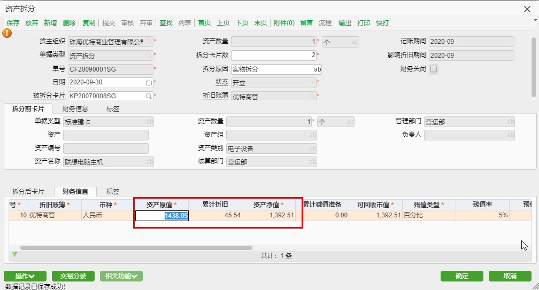Click the green filter icon below grid
The image size is (539, 290).
14,255
